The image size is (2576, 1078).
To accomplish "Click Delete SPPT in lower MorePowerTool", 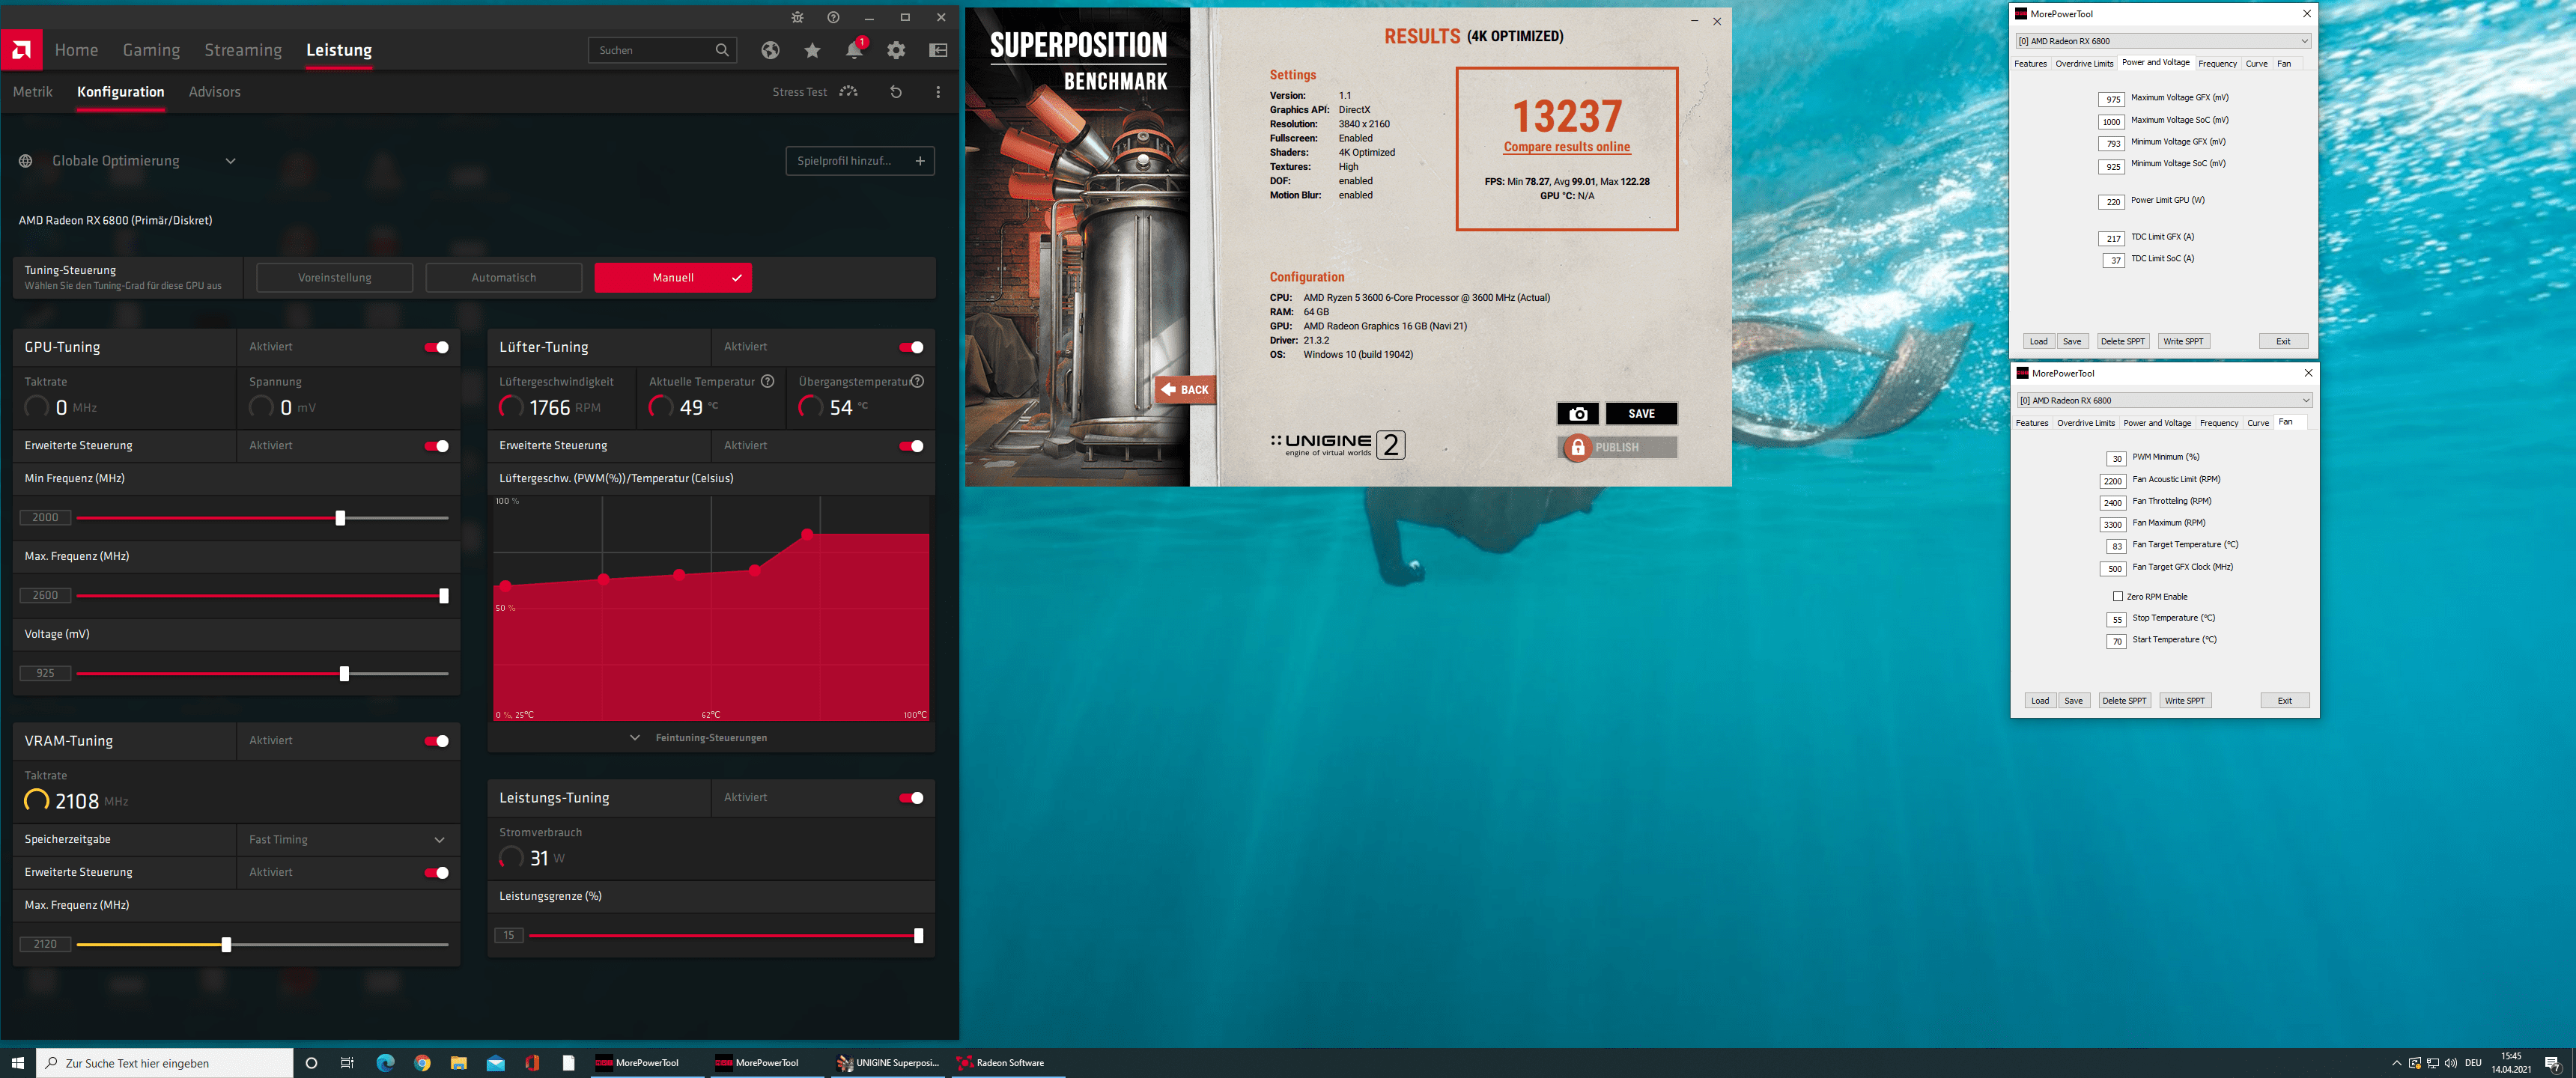I will 2124,700.
